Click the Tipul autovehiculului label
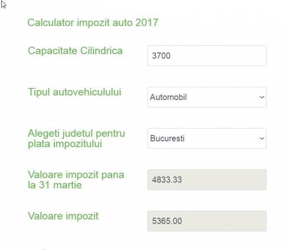 point(74,92)
